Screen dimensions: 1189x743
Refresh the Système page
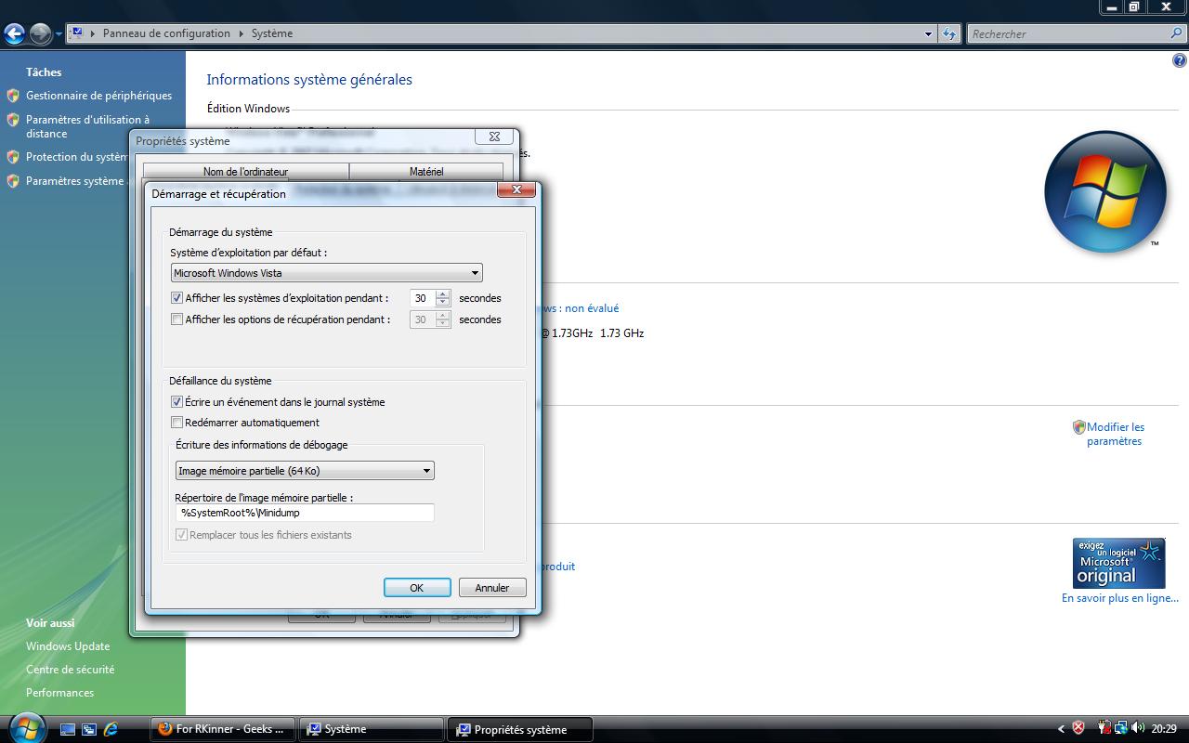[x=948, y=34]
